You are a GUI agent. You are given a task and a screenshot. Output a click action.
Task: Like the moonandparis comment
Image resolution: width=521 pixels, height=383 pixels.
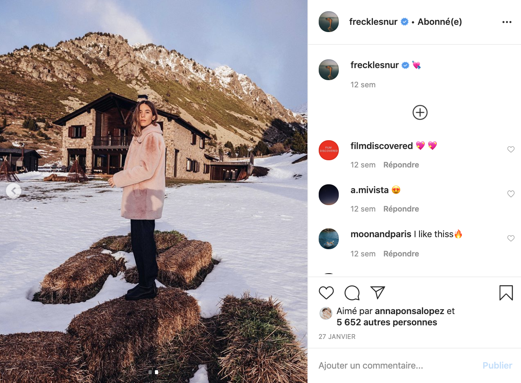point(511,238)
